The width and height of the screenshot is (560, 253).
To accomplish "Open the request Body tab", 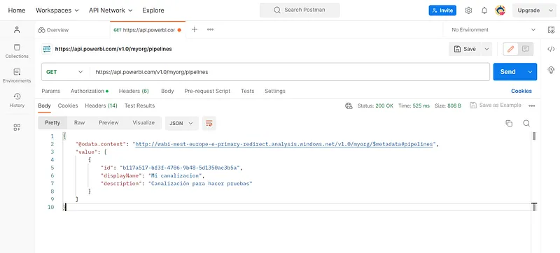I will (x=167, y=92).
